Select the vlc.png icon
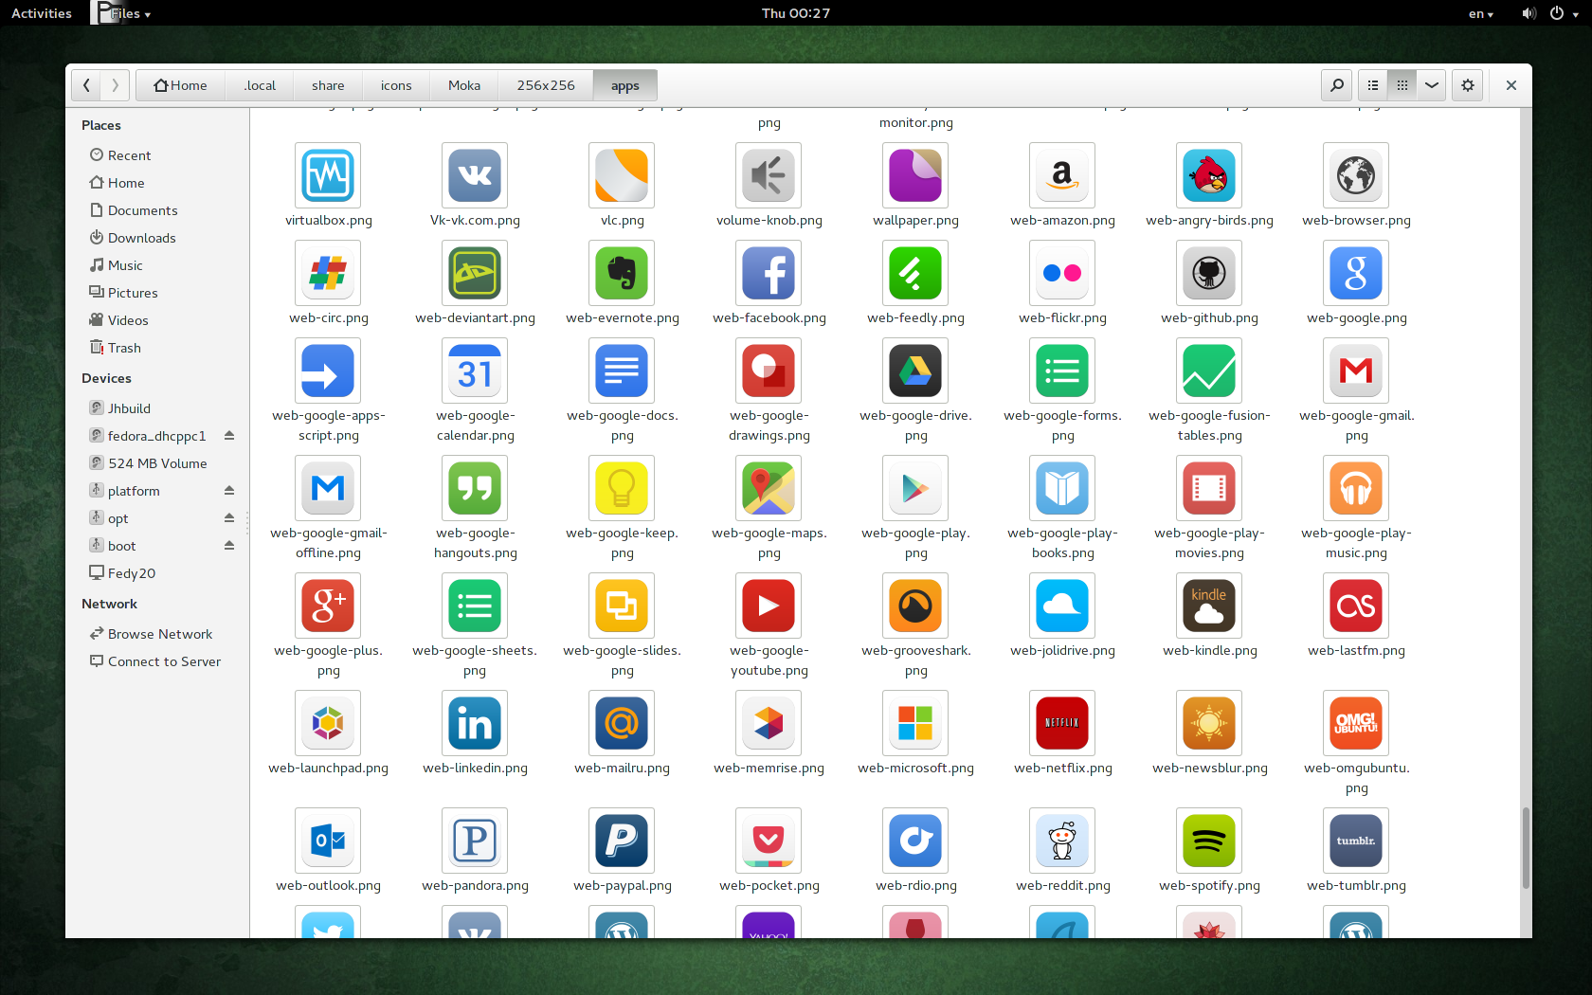Screen dimensions: 1592x995 tap(622, 175)
